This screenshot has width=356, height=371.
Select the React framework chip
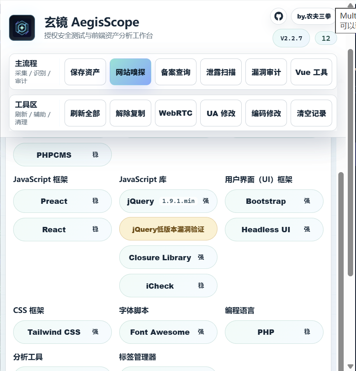pos(62,229)
